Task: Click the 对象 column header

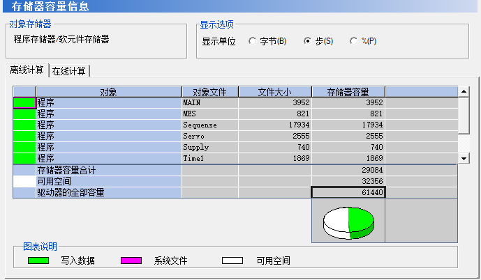Action: click(108, 92)
